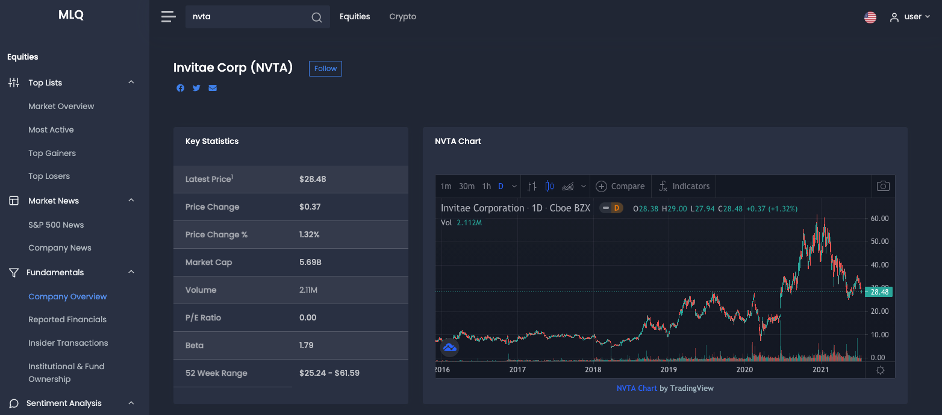The image size is (942, 415).
Task: Switch to the Crypto tab
Action: pos(403,17)
